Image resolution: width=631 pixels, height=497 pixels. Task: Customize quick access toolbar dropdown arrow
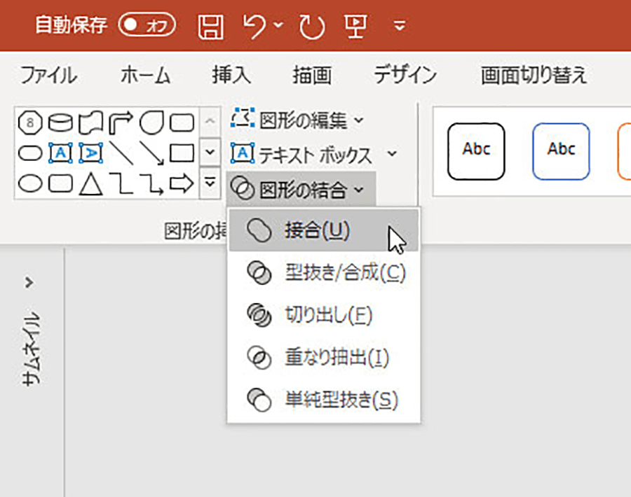click(x=400, y=27)
